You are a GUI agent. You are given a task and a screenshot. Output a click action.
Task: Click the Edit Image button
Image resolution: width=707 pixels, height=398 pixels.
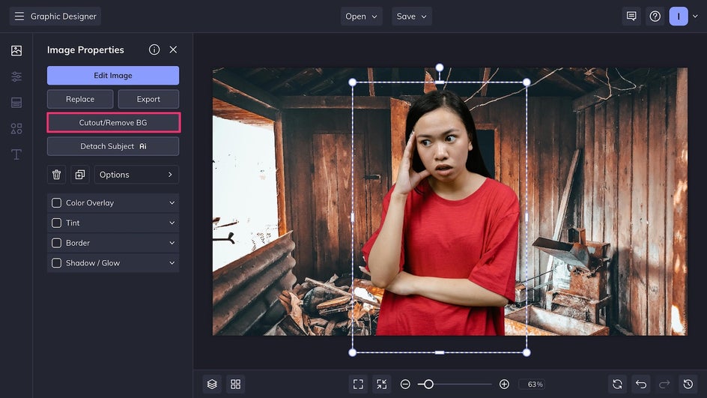coord(113,76)
